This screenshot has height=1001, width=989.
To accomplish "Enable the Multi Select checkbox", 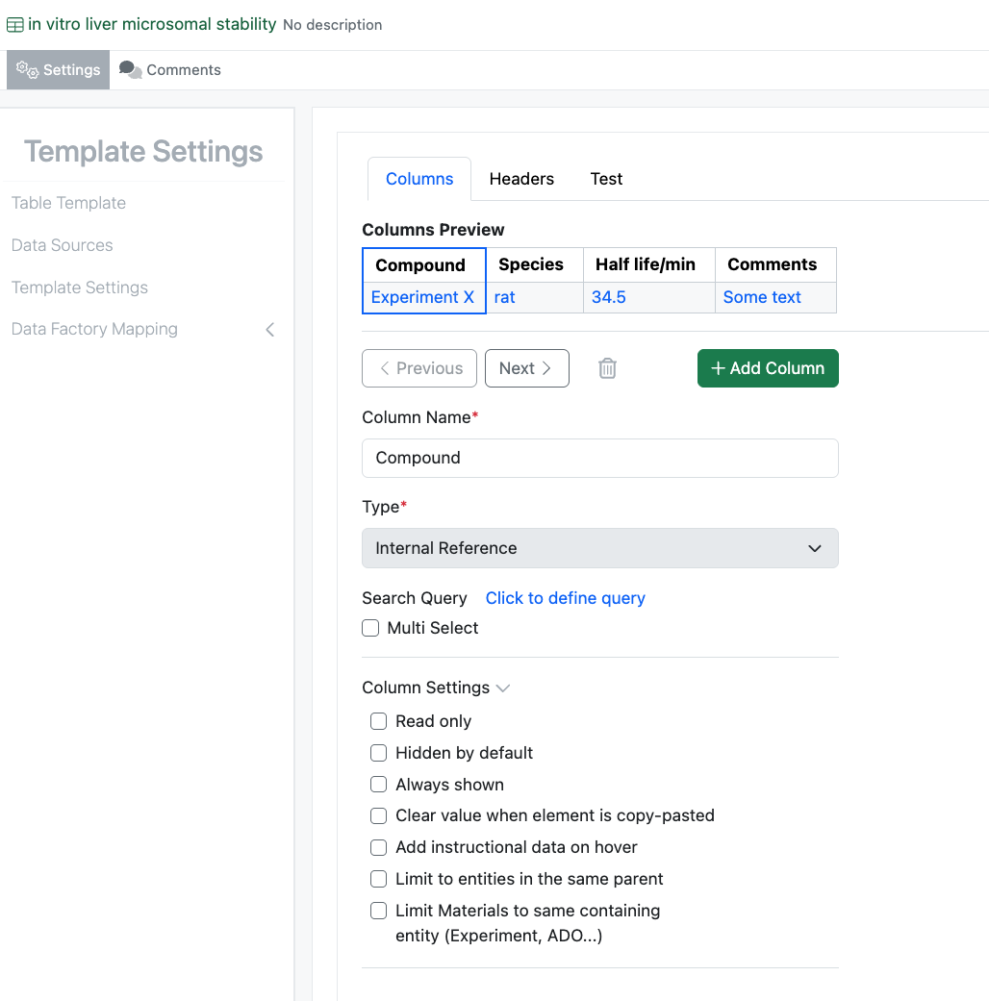I will (x=370, y=628).
